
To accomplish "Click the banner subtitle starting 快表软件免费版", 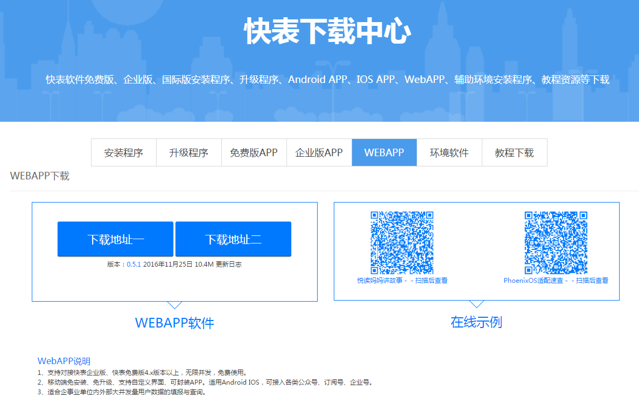I will click(x=328, y=80).
